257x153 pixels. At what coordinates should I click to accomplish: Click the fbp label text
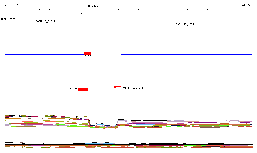(x=186, y=56)
